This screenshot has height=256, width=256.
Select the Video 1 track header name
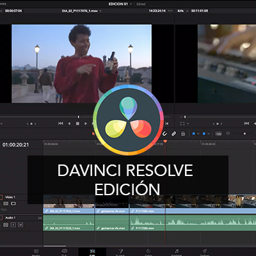coord(10,197)
